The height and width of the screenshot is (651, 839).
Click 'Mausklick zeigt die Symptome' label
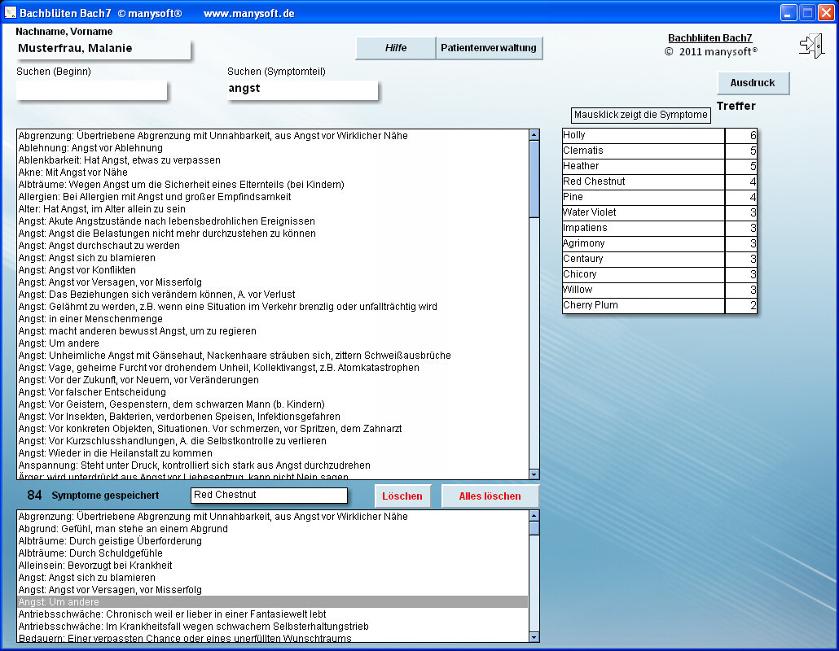[640, 115]
